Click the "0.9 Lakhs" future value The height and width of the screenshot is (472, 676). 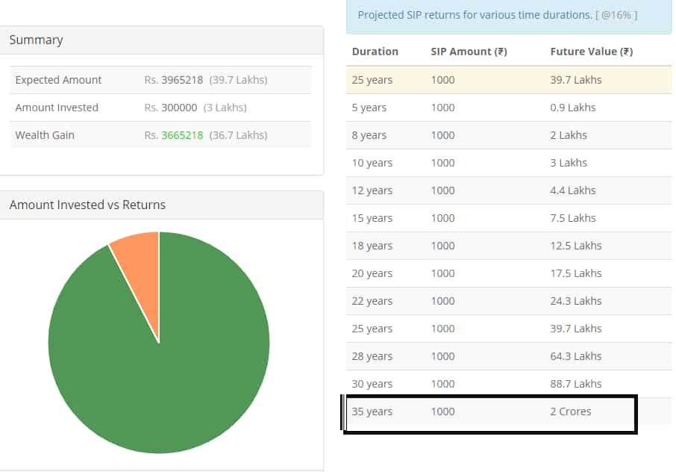[573, 108]
